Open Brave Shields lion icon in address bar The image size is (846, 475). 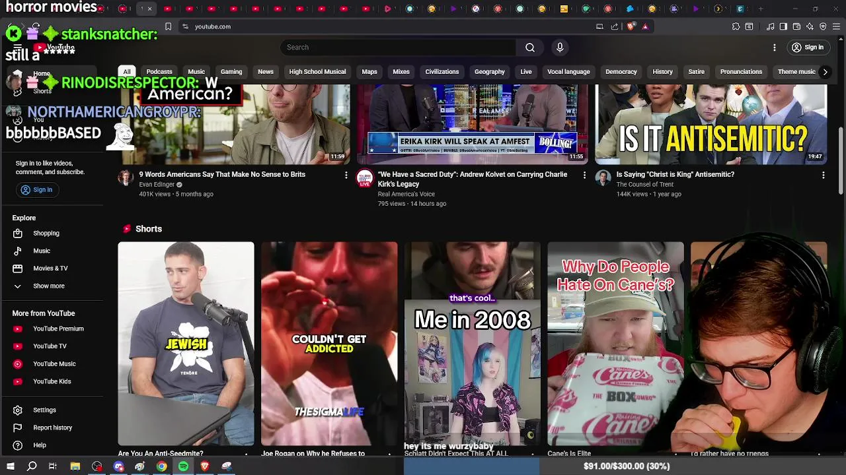[x=631, y=26]
